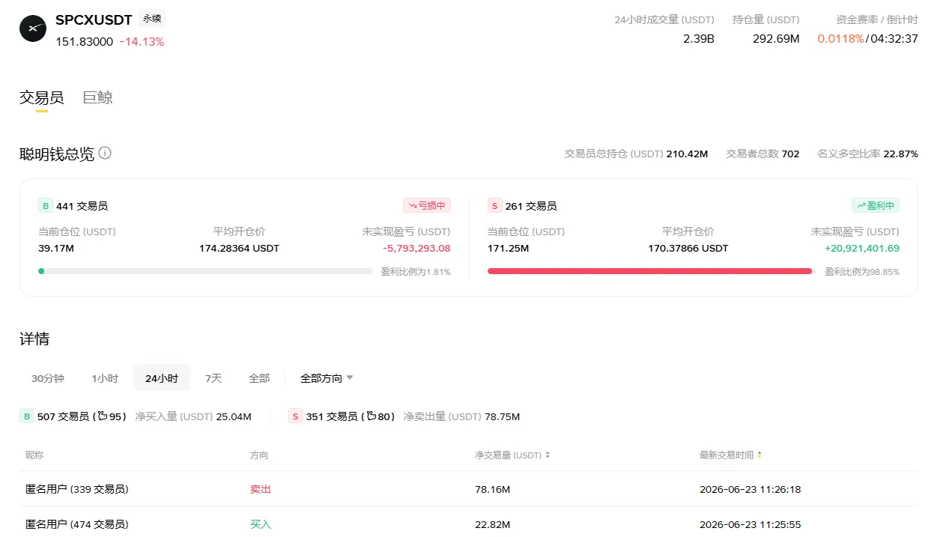
Task: Click the 78.16M net volume cell
Action: [493, 489]
